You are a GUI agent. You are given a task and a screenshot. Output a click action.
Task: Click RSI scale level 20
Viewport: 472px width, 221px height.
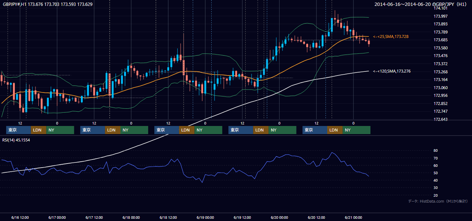(x=436, y=195)
